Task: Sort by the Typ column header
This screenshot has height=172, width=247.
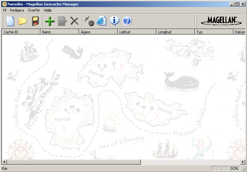Action: [214, 32]
